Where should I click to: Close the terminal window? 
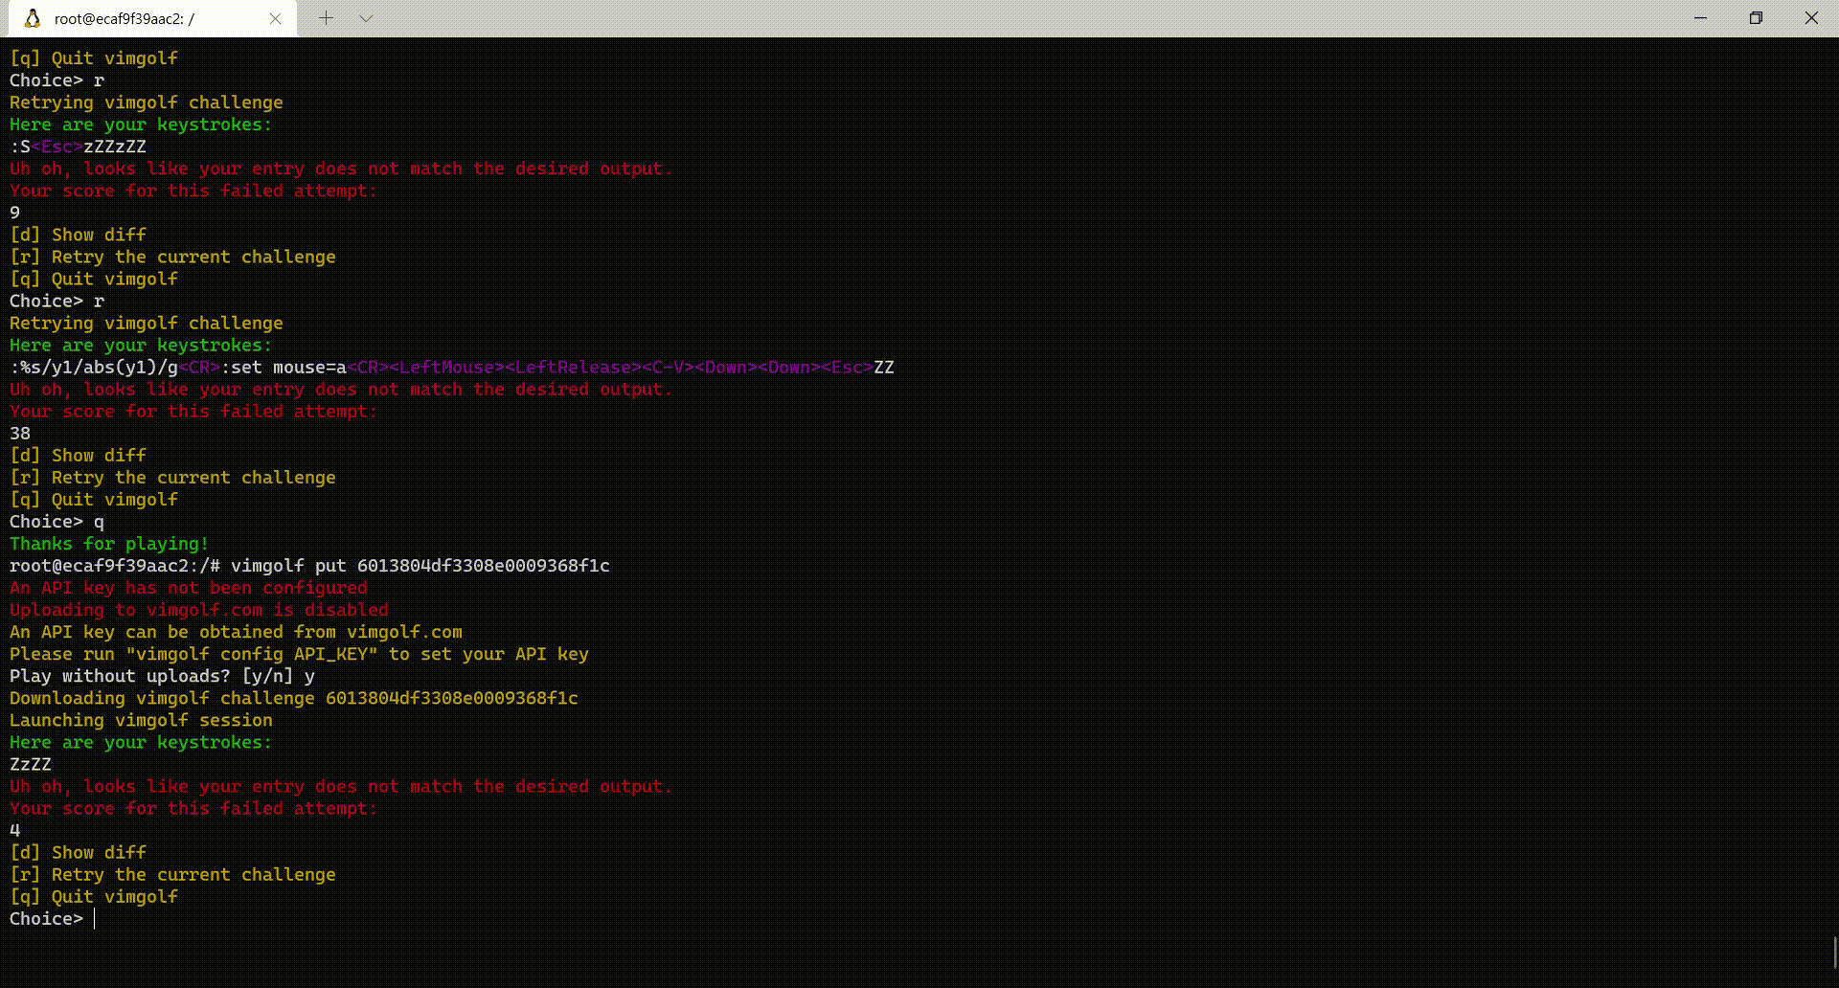(x=1811, y=18)
